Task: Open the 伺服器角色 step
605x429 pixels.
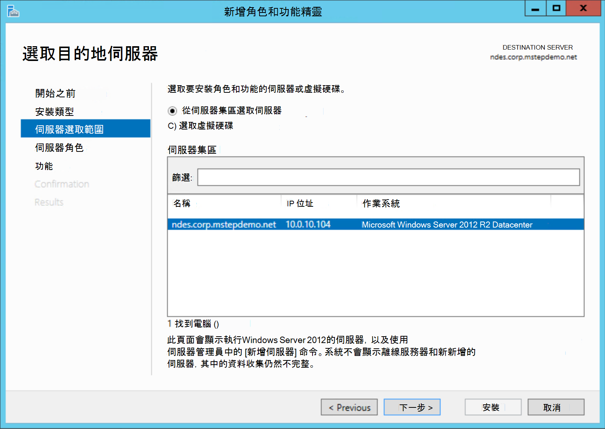Action: tap(59, 147)
